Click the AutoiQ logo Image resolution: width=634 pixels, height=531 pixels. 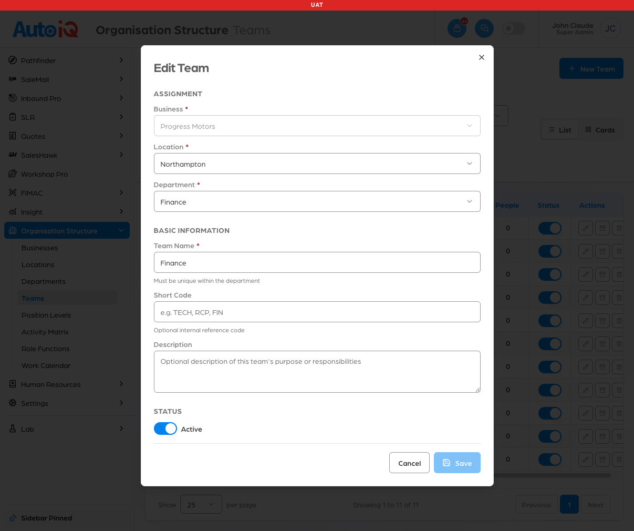click(46, 29)
